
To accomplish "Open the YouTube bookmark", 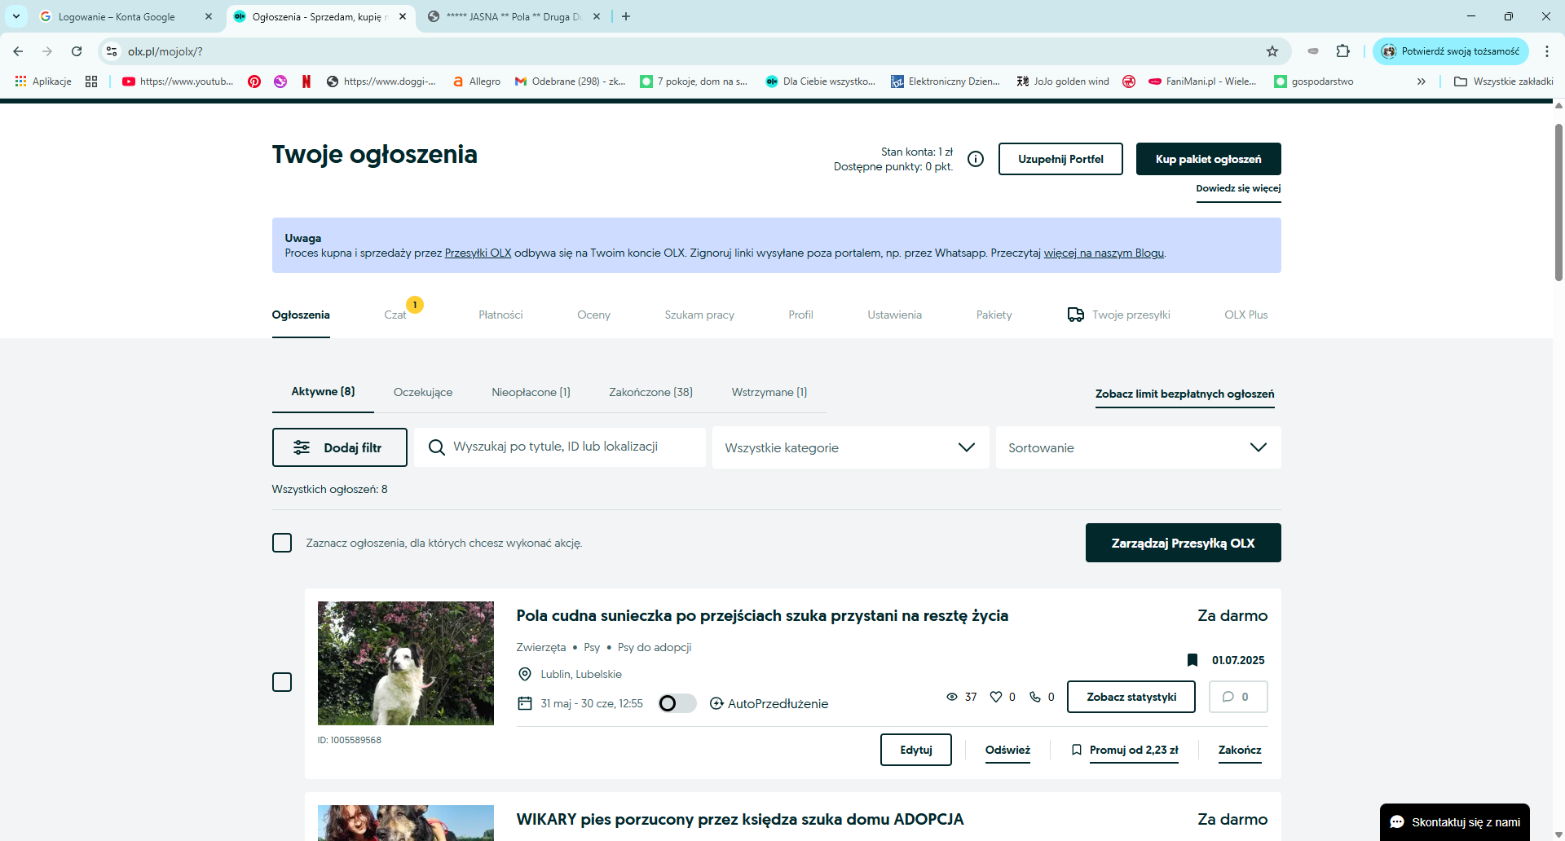I will [178, 81].
